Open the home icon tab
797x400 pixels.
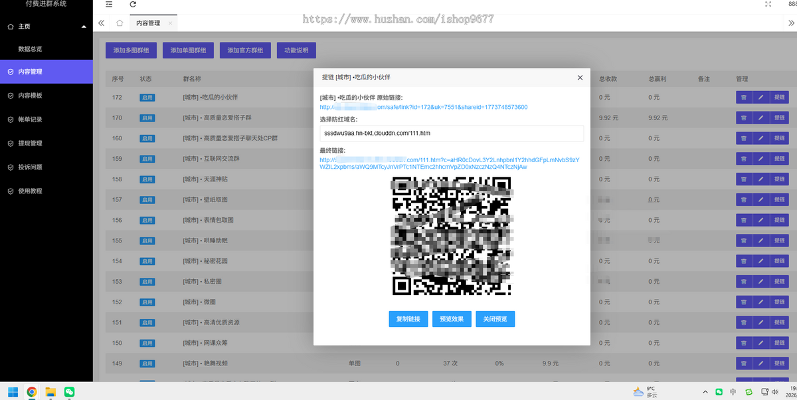(x=120, y=23)
